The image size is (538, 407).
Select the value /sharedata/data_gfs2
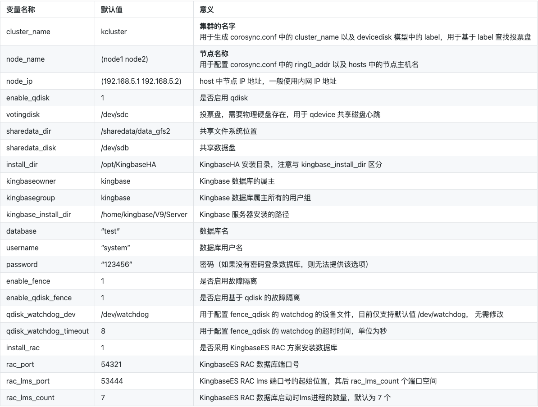tap(136, 131)
